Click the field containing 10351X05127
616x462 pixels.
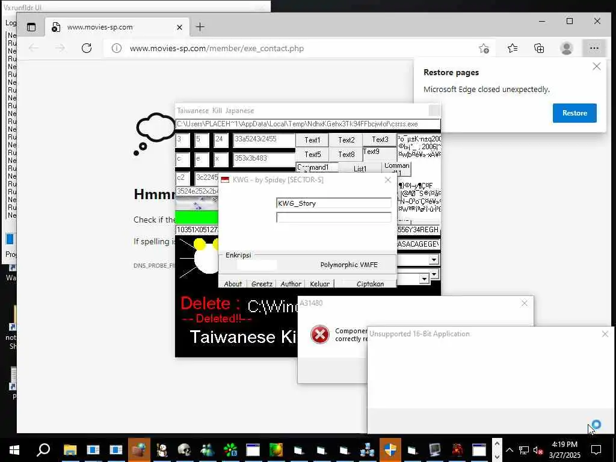197,230
